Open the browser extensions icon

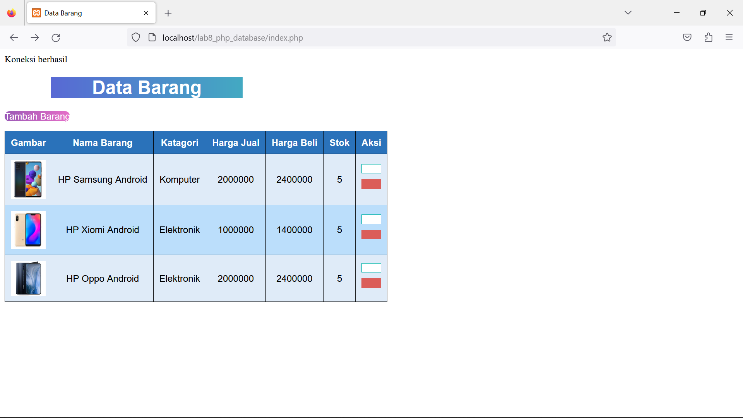(709, 37)
